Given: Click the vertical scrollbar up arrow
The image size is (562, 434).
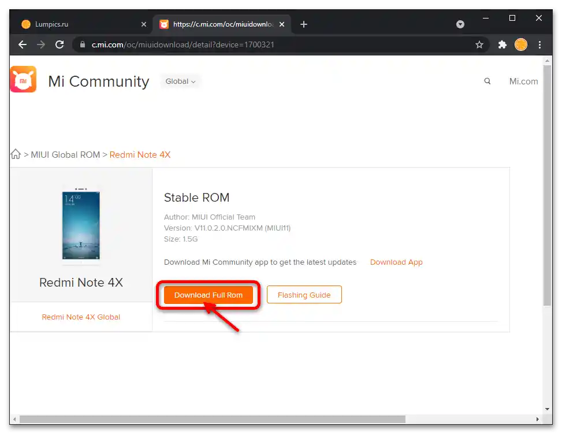Looking at the screenshot, I should (x=547, y=61).
